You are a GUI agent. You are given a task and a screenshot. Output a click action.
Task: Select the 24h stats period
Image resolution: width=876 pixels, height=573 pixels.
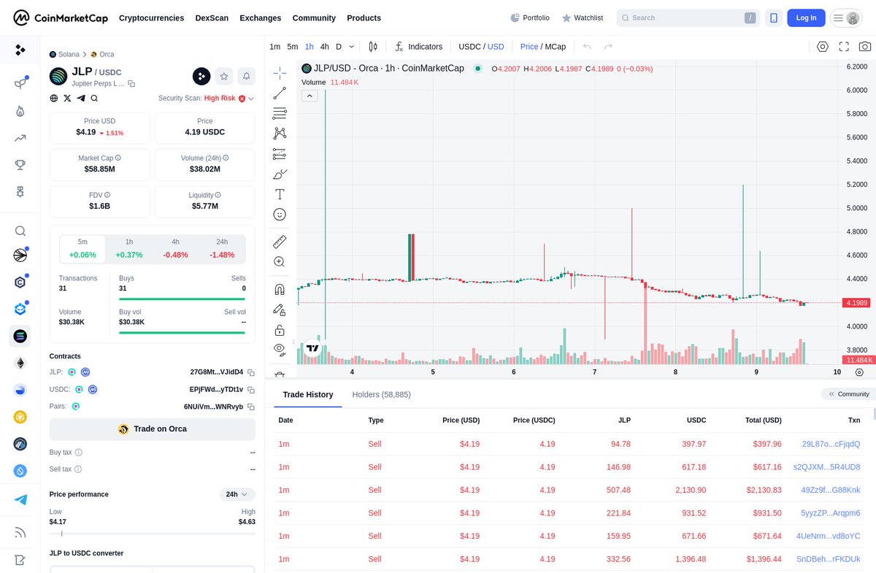[x=222, y=249]
